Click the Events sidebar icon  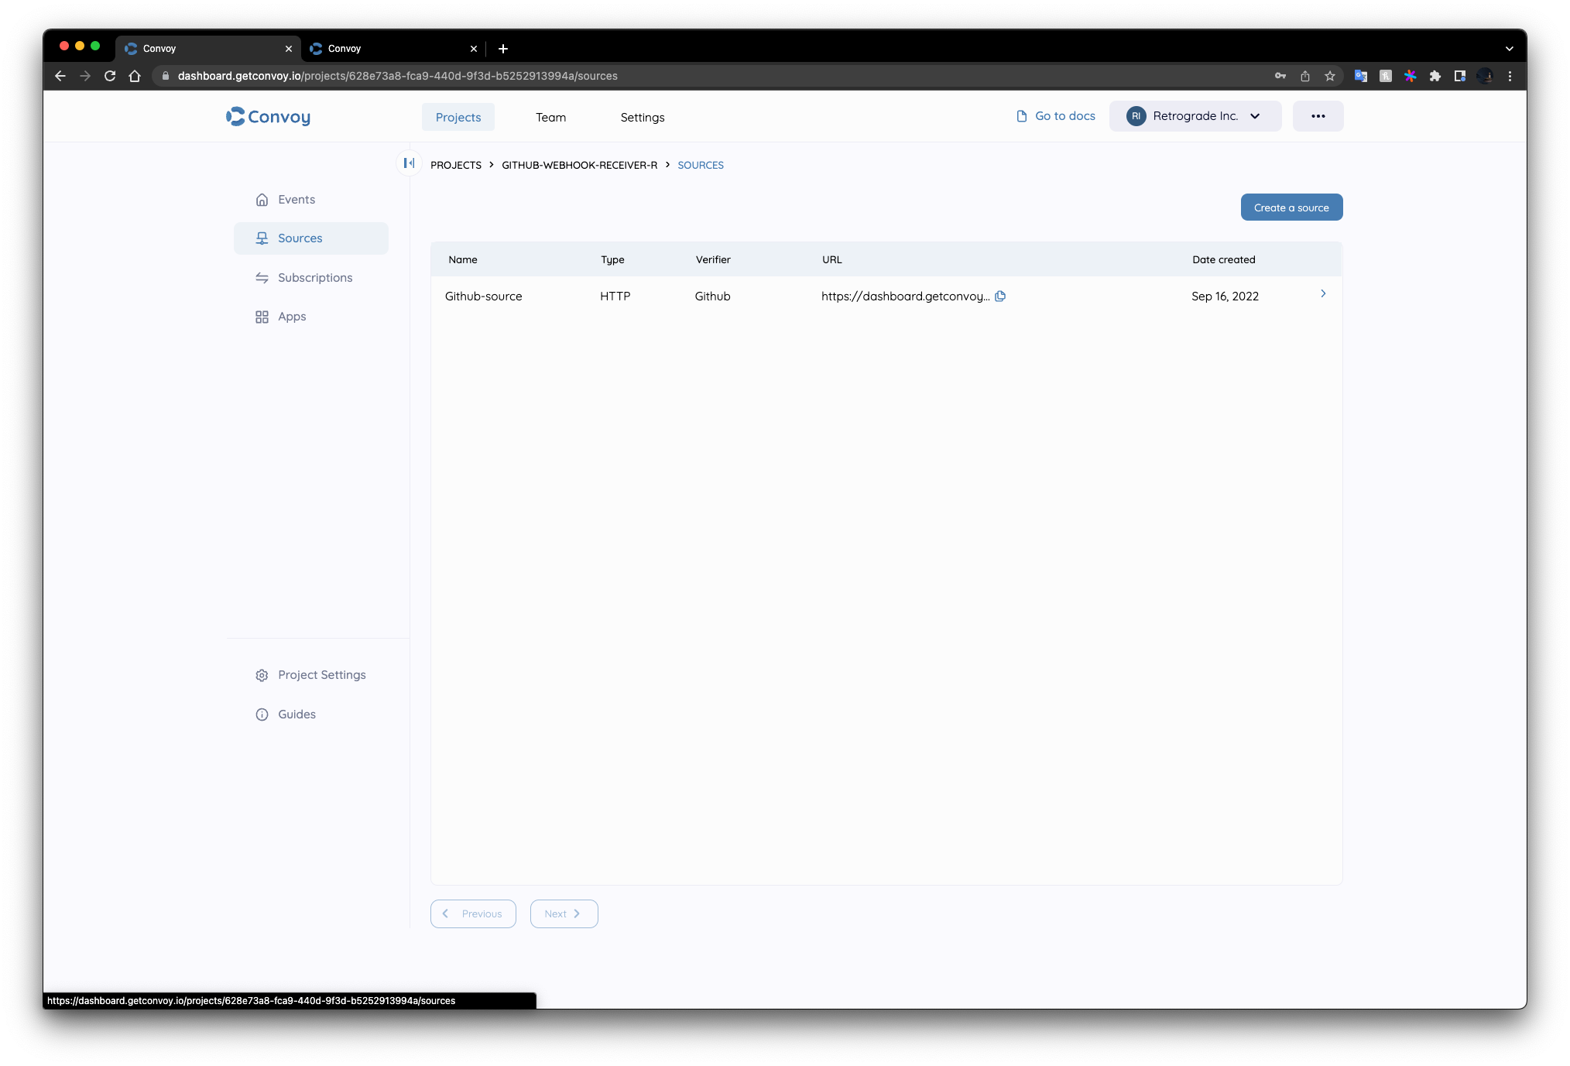(262, 199)
